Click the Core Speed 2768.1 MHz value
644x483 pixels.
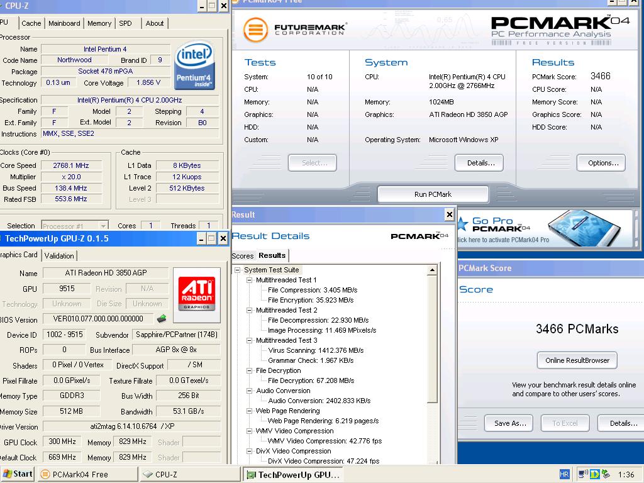point(71,165)
